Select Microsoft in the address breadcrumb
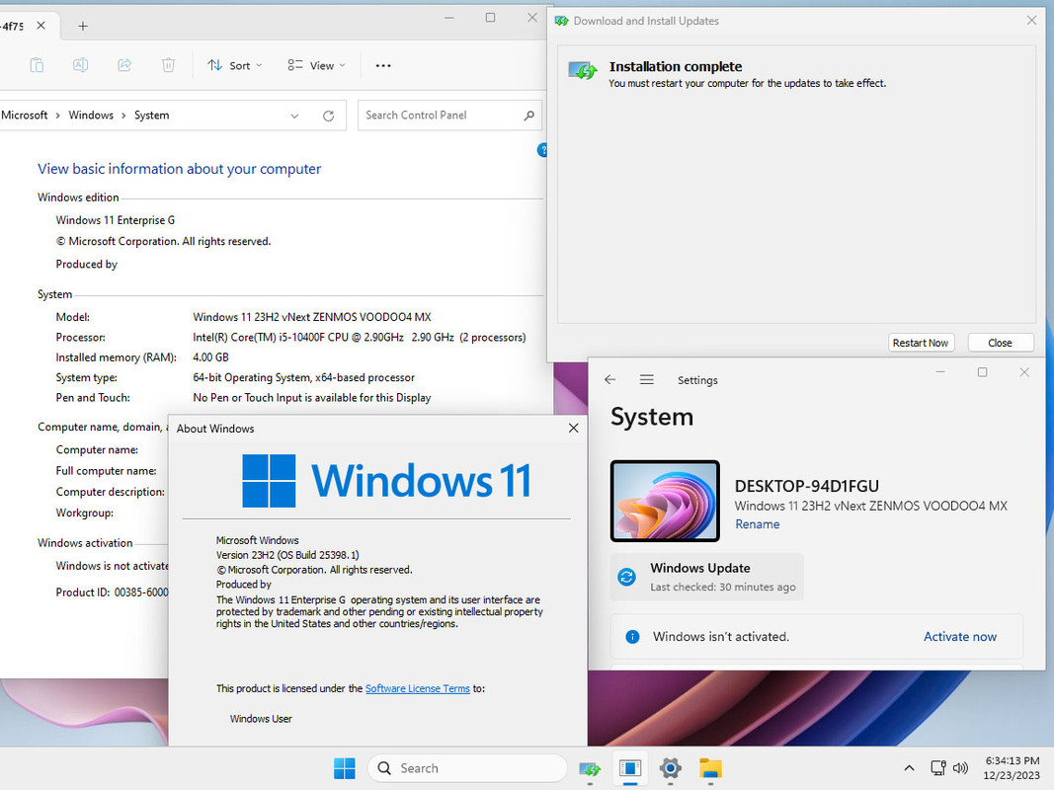The image size is (1054, 790). point(24,115)
